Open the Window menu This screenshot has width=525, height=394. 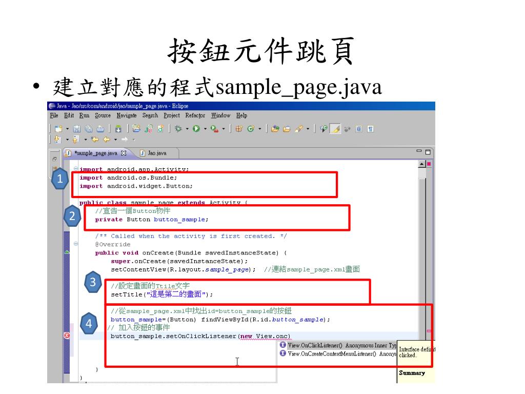coord(220,115)
